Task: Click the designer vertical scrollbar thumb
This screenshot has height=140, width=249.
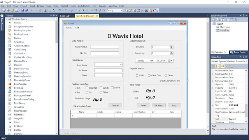Action: click(x=208, y=67)
